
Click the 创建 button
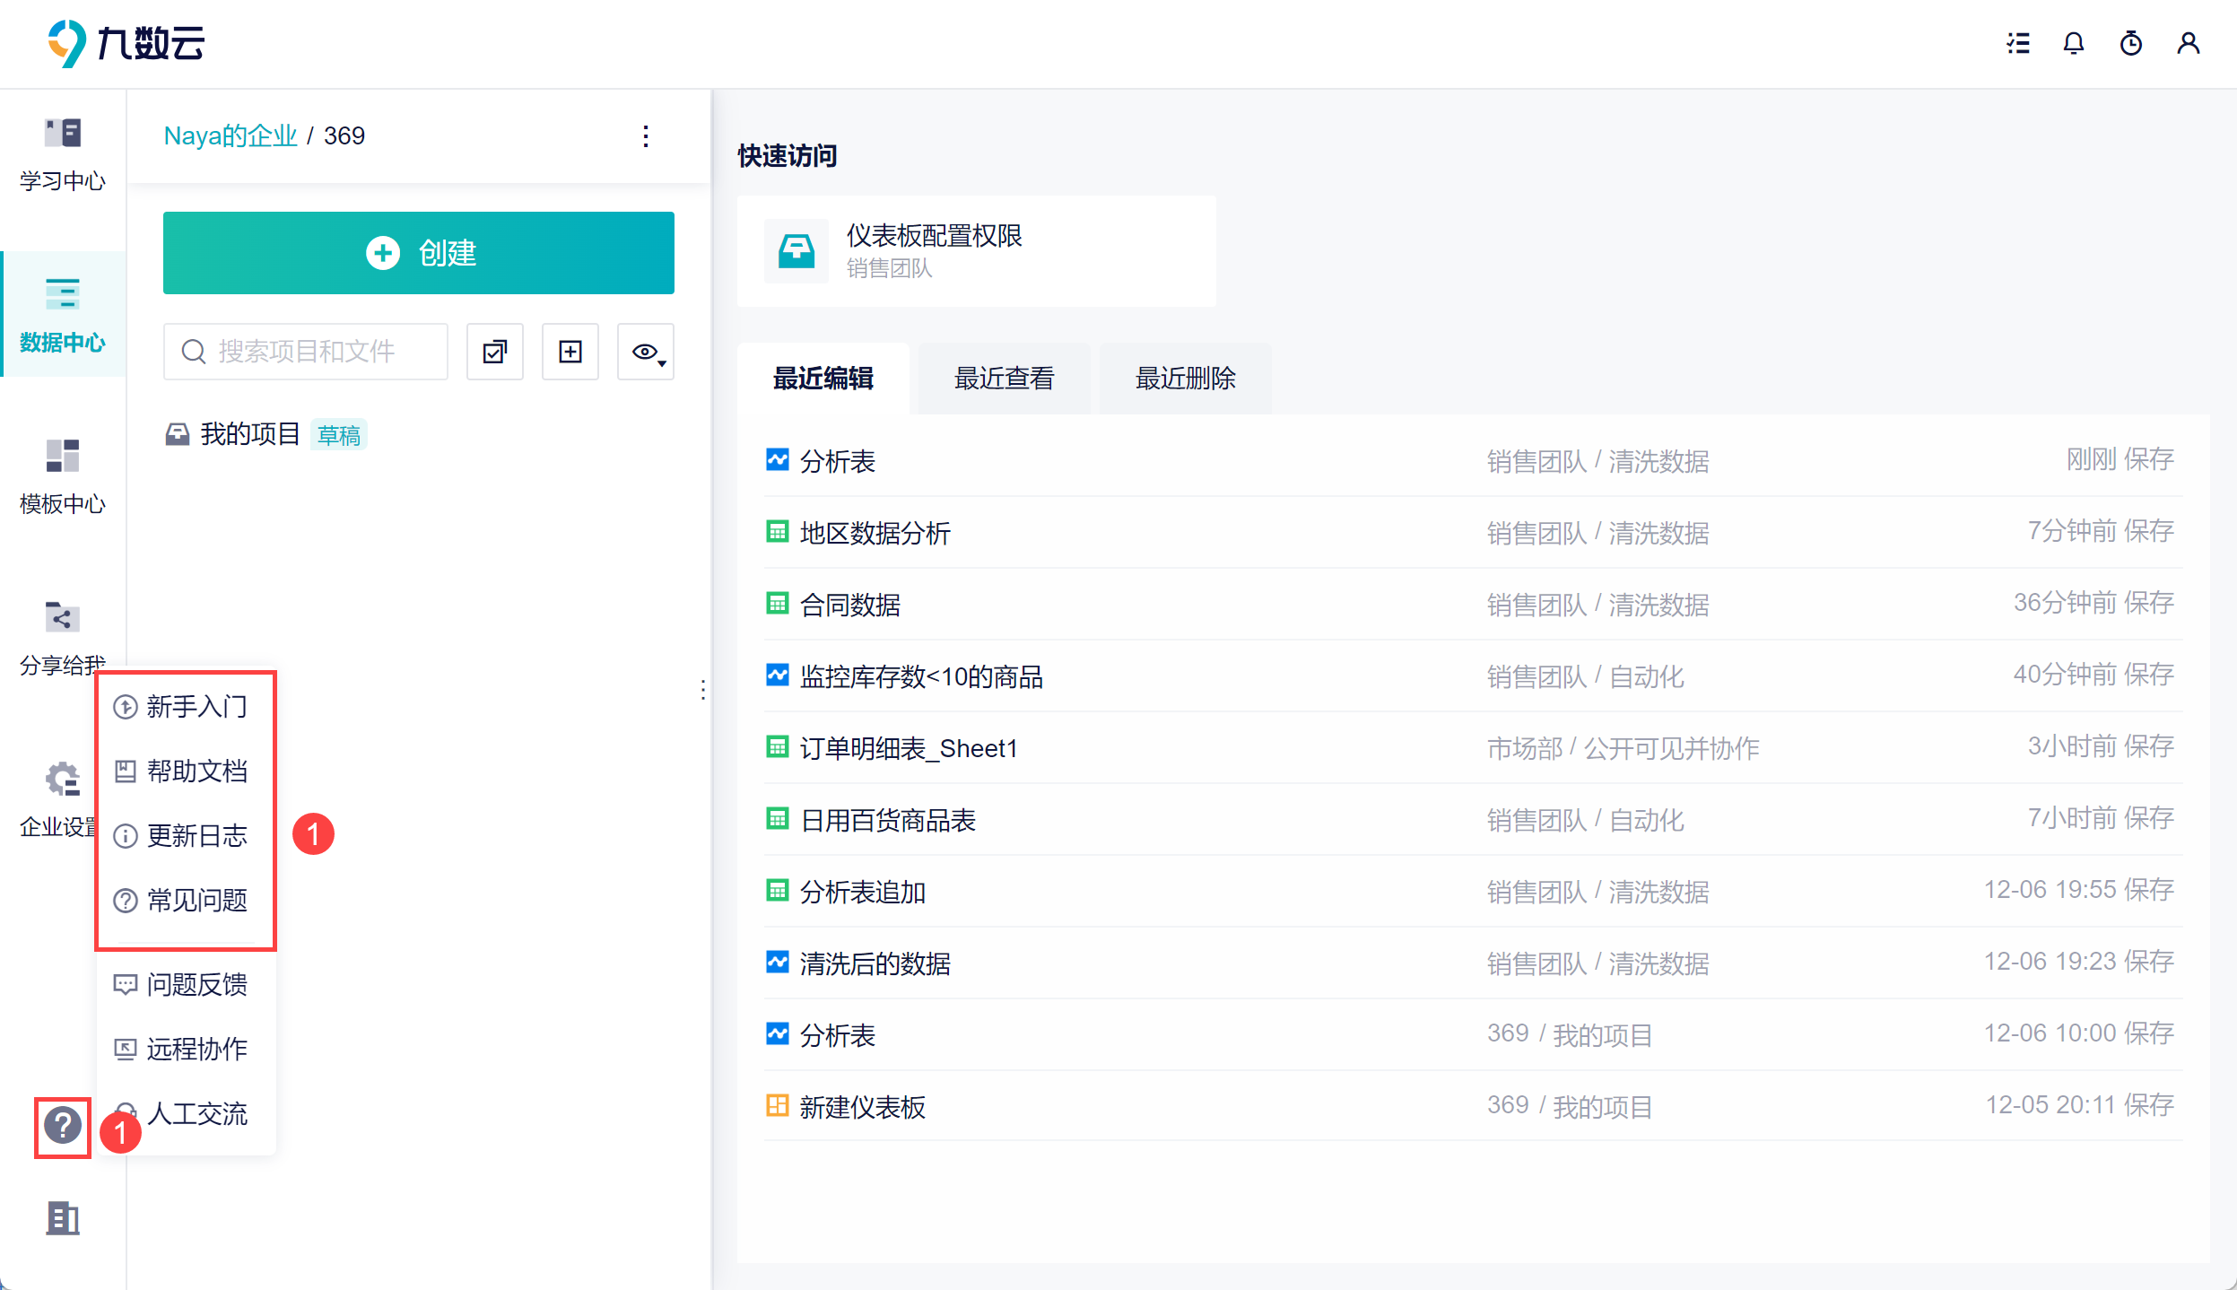coord(419,253)
